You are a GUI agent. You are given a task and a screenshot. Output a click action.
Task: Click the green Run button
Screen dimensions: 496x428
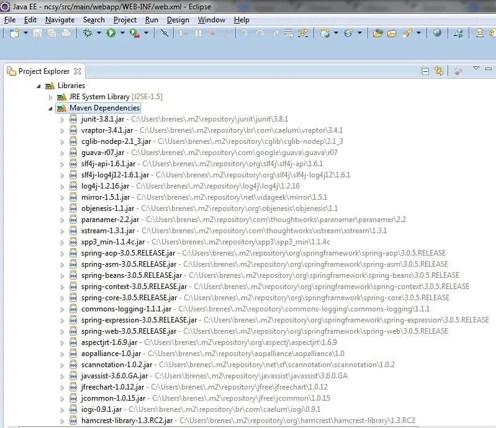[111, 33]
